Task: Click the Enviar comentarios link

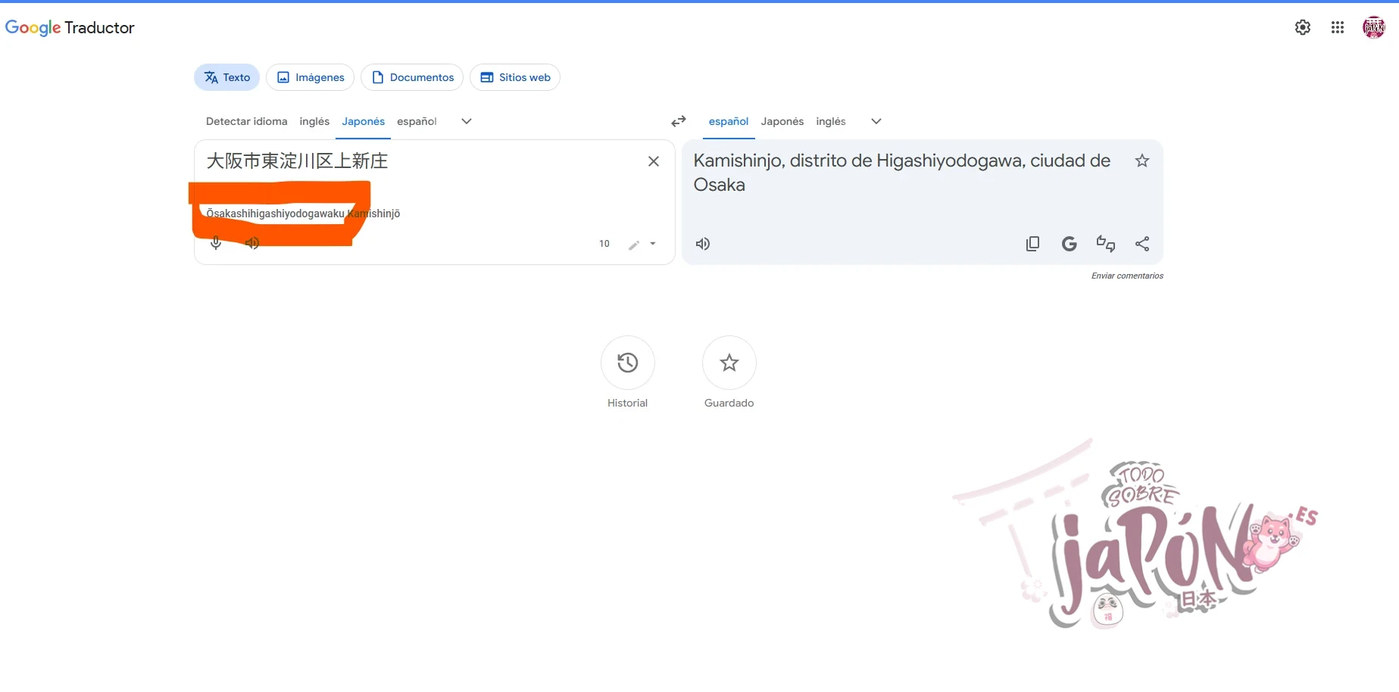Action: [x=1127, y=276]
